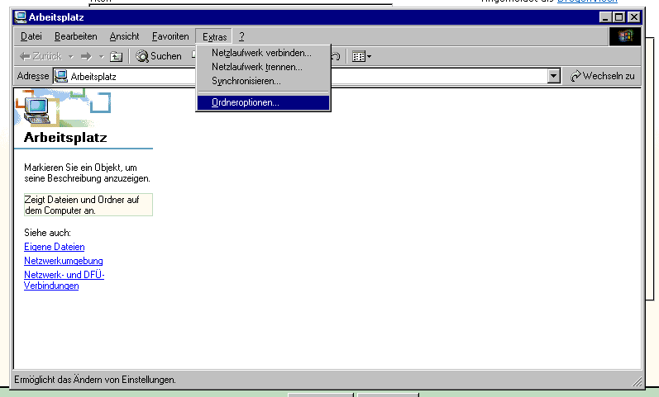Go up one folder level
The width and height of the screenshot is (659, 397).
point(117,56)
